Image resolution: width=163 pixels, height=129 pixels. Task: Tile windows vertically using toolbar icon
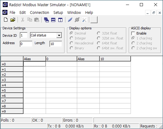[x=61, y=20]
